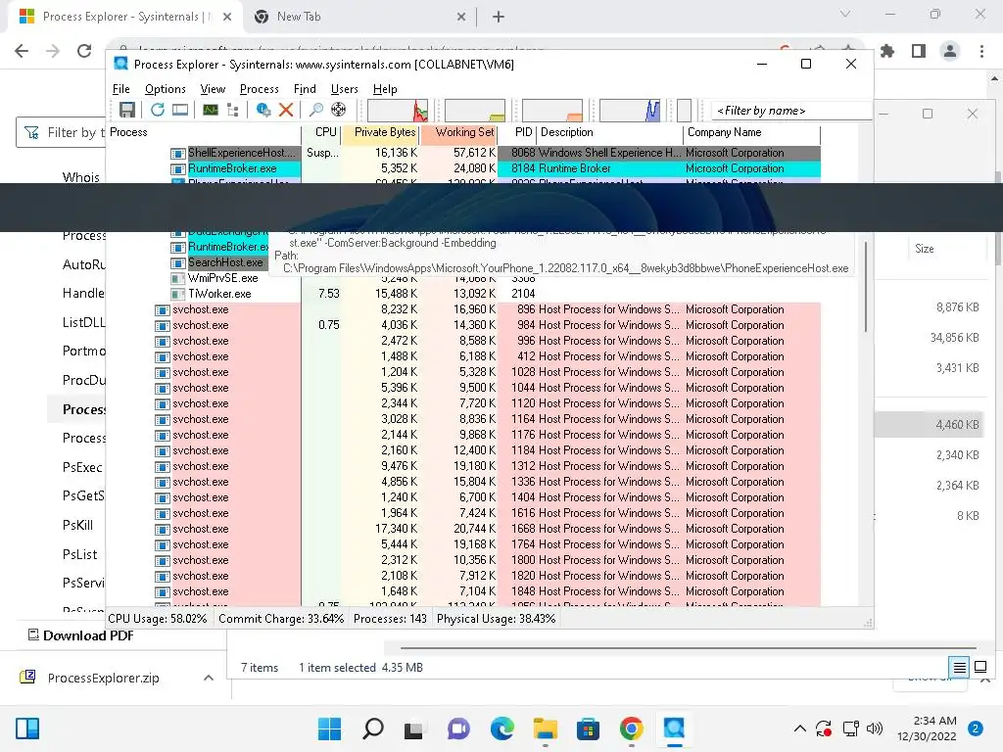Click the Process Explorer vertical scrollbar
The image size is (1003, 752).
(x=867, y=287)
